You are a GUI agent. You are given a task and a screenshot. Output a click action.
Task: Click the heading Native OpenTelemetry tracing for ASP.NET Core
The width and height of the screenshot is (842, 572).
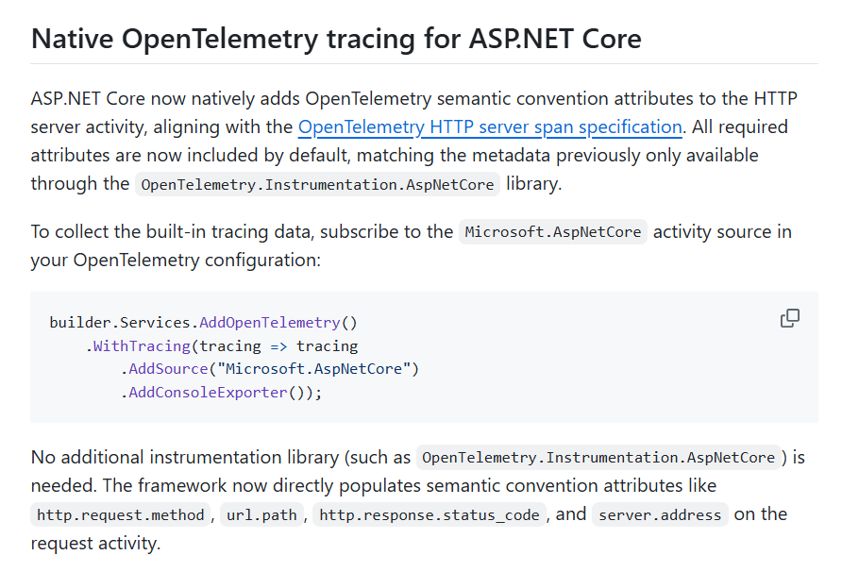coord(336,39)
